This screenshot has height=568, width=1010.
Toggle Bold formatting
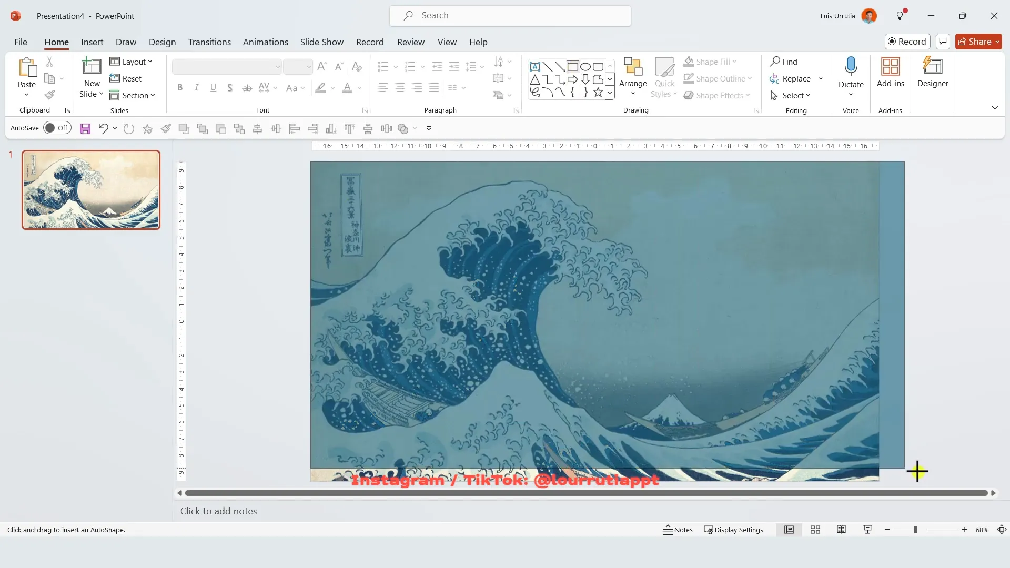coord(180,88)
